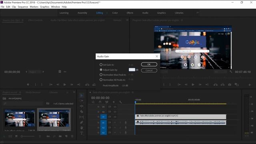The image size is (256, 144).
Task: Close Audio Gain dialog with X
Action: 157,56
